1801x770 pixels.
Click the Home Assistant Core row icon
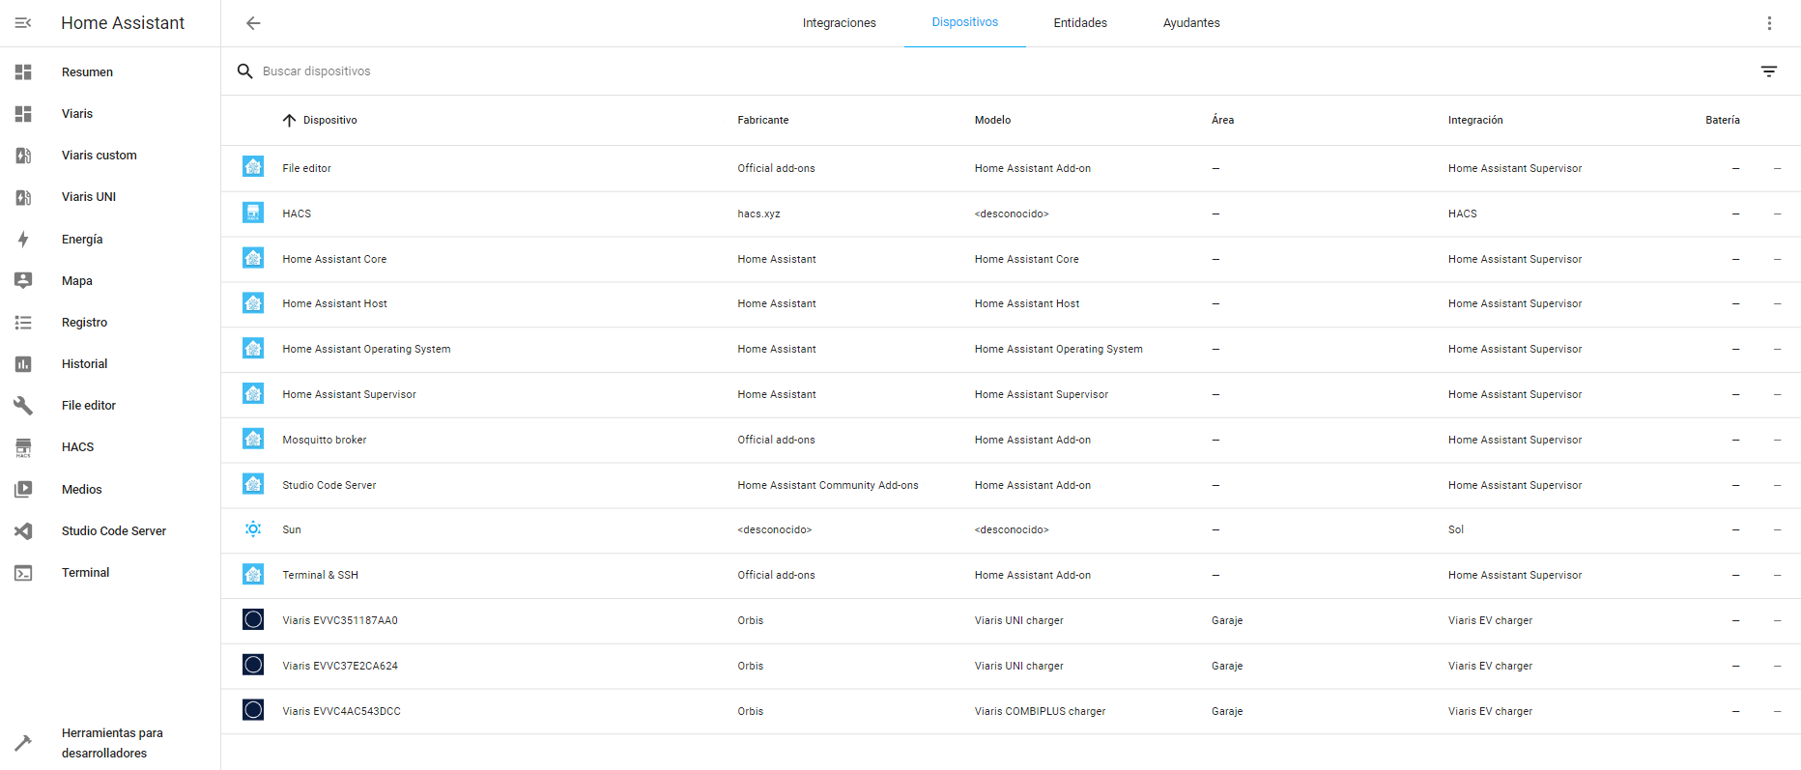tap(253, 258)
